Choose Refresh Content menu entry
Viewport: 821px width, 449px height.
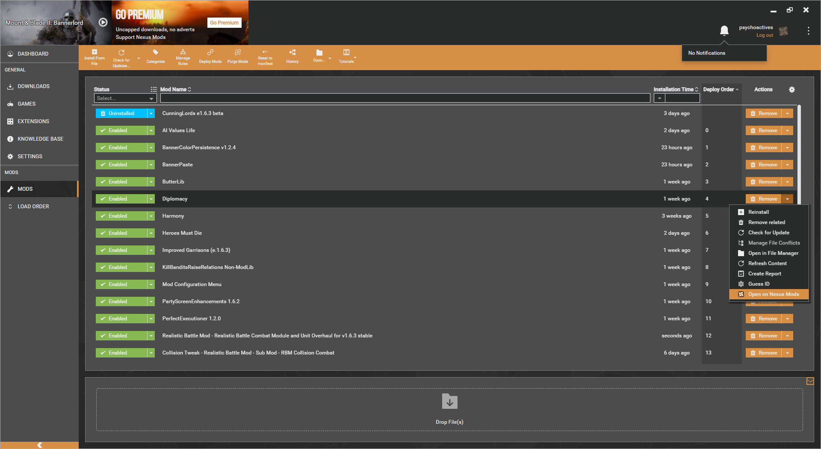pos(769,263)
